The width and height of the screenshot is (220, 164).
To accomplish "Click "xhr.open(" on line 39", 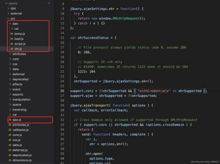I will click(x=94, y=154).
